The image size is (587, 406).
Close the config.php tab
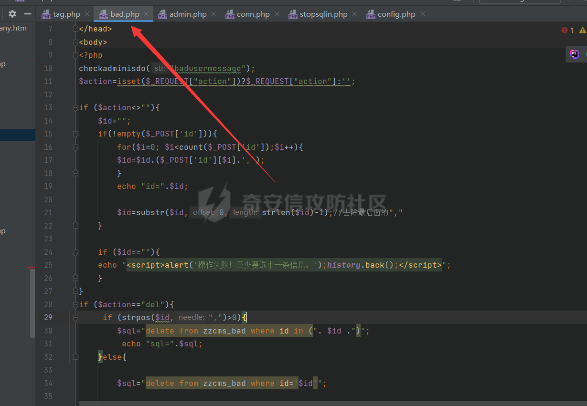point(422,14)
